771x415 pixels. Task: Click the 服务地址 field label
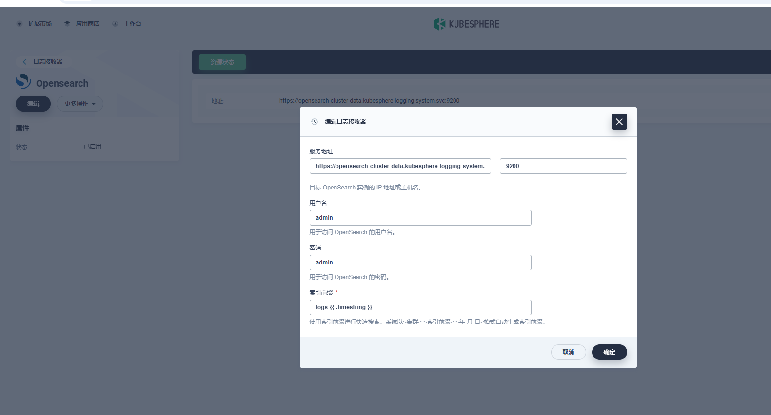(321, 151)
